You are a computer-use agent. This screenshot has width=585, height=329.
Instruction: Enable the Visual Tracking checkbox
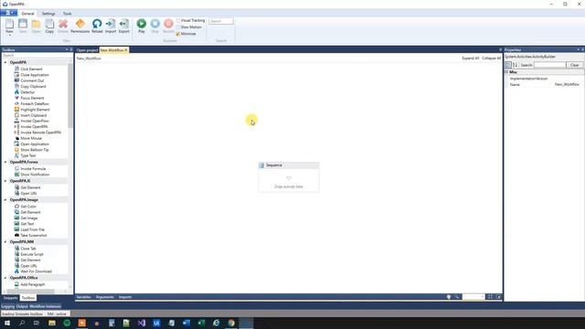click(x=178, y=20)
